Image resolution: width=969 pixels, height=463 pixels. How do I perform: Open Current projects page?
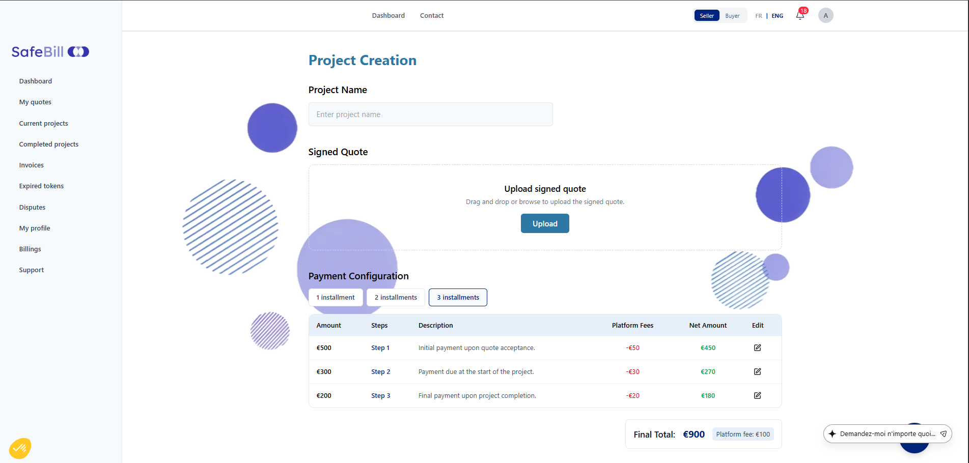pos(43,123)
